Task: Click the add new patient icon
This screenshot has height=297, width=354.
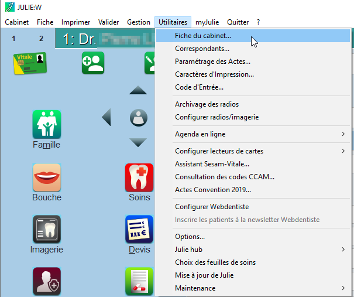Action: pyautogui.click(x=93, y=63)
